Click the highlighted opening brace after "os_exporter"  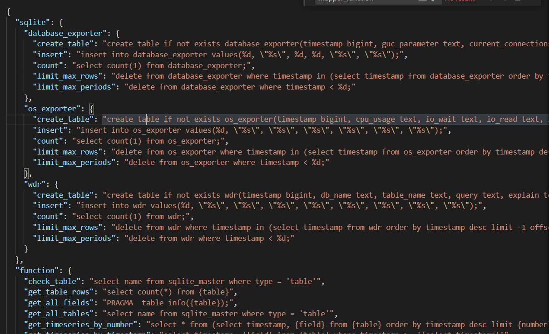pos(91,109)
